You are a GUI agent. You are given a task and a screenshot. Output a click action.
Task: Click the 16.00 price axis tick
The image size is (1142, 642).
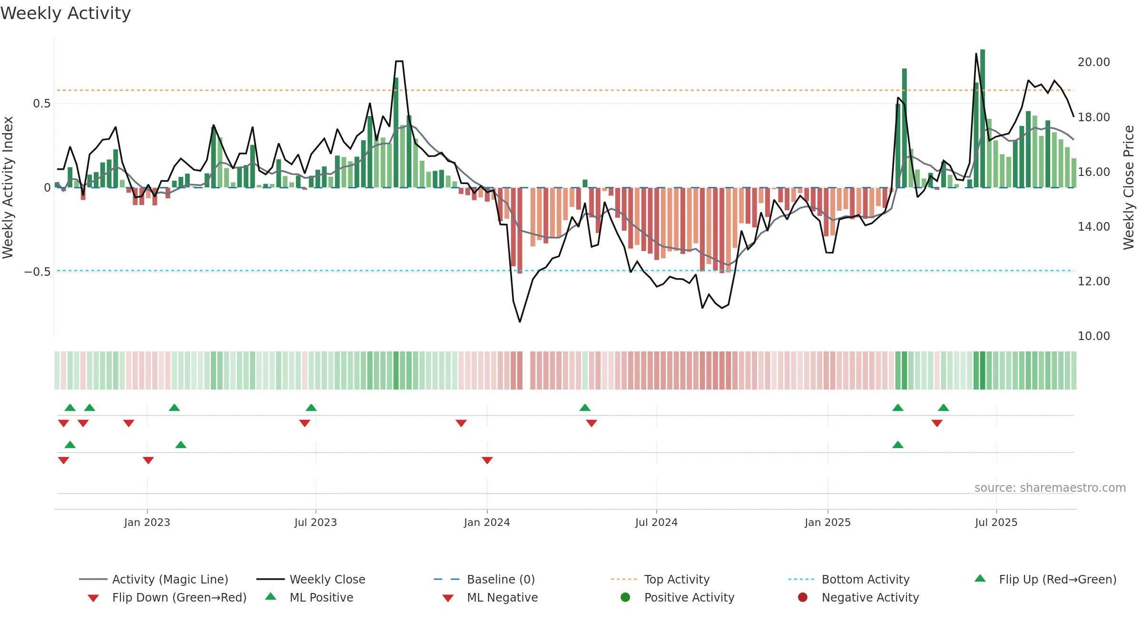click(1093, 172)
